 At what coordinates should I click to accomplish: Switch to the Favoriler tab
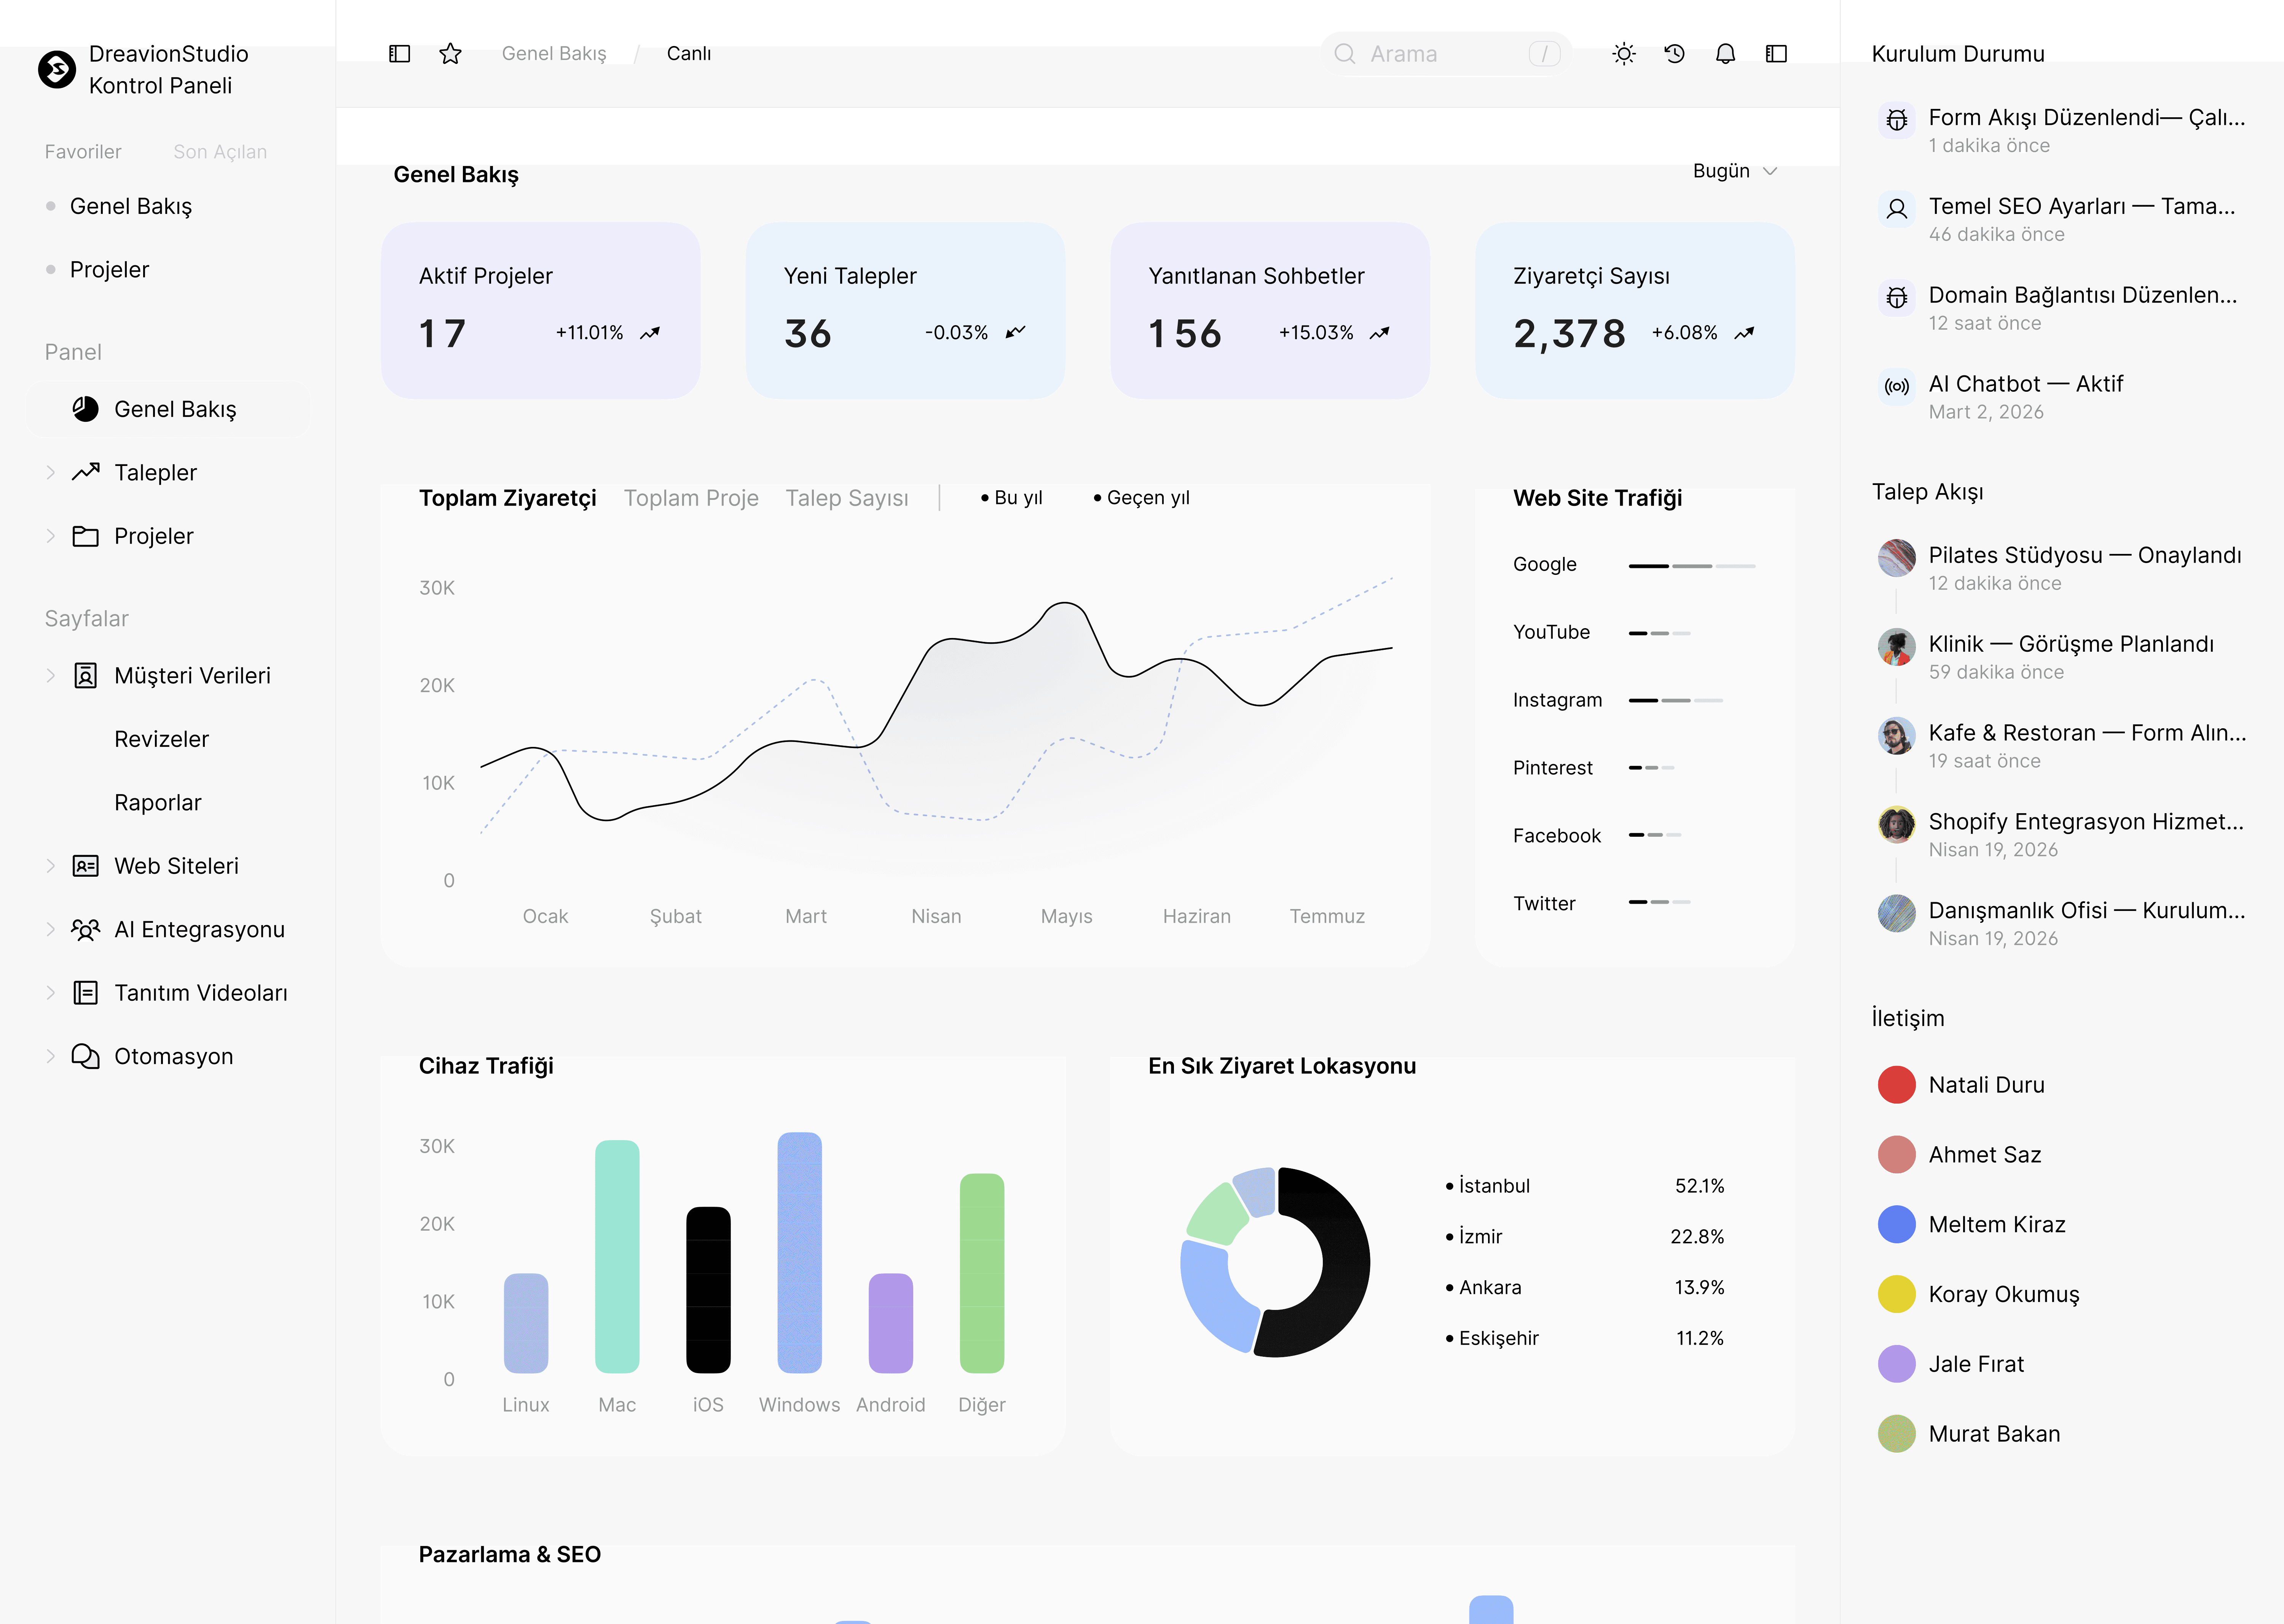coord(83,152)
